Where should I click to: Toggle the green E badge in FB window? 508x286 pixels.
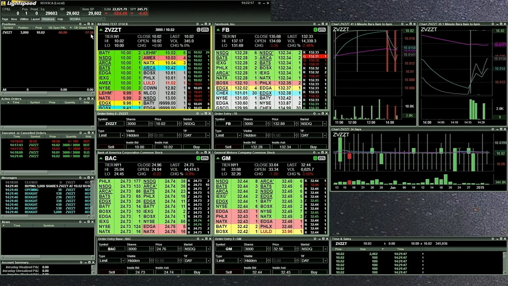pyautogui.click(x=315, y=30)
